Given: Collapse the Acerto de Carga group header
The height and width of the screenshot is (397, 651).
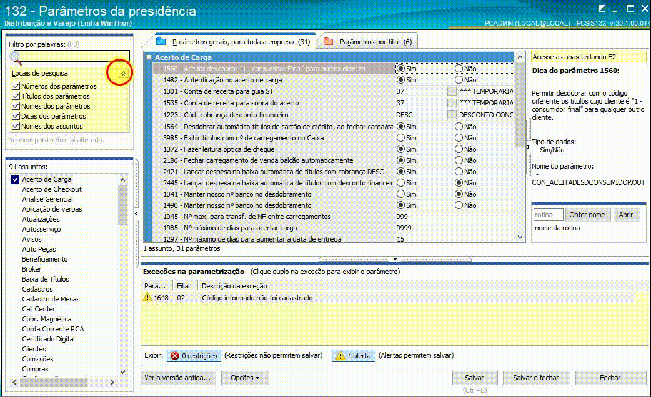Looking at the screenshot, I should tap(149, 57).
